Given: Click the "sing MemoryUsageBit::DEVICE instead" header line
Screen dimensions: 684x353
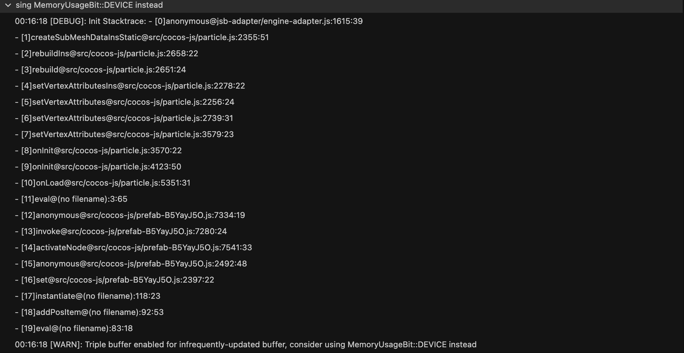Looking at the screenshot, I should 89,5.
